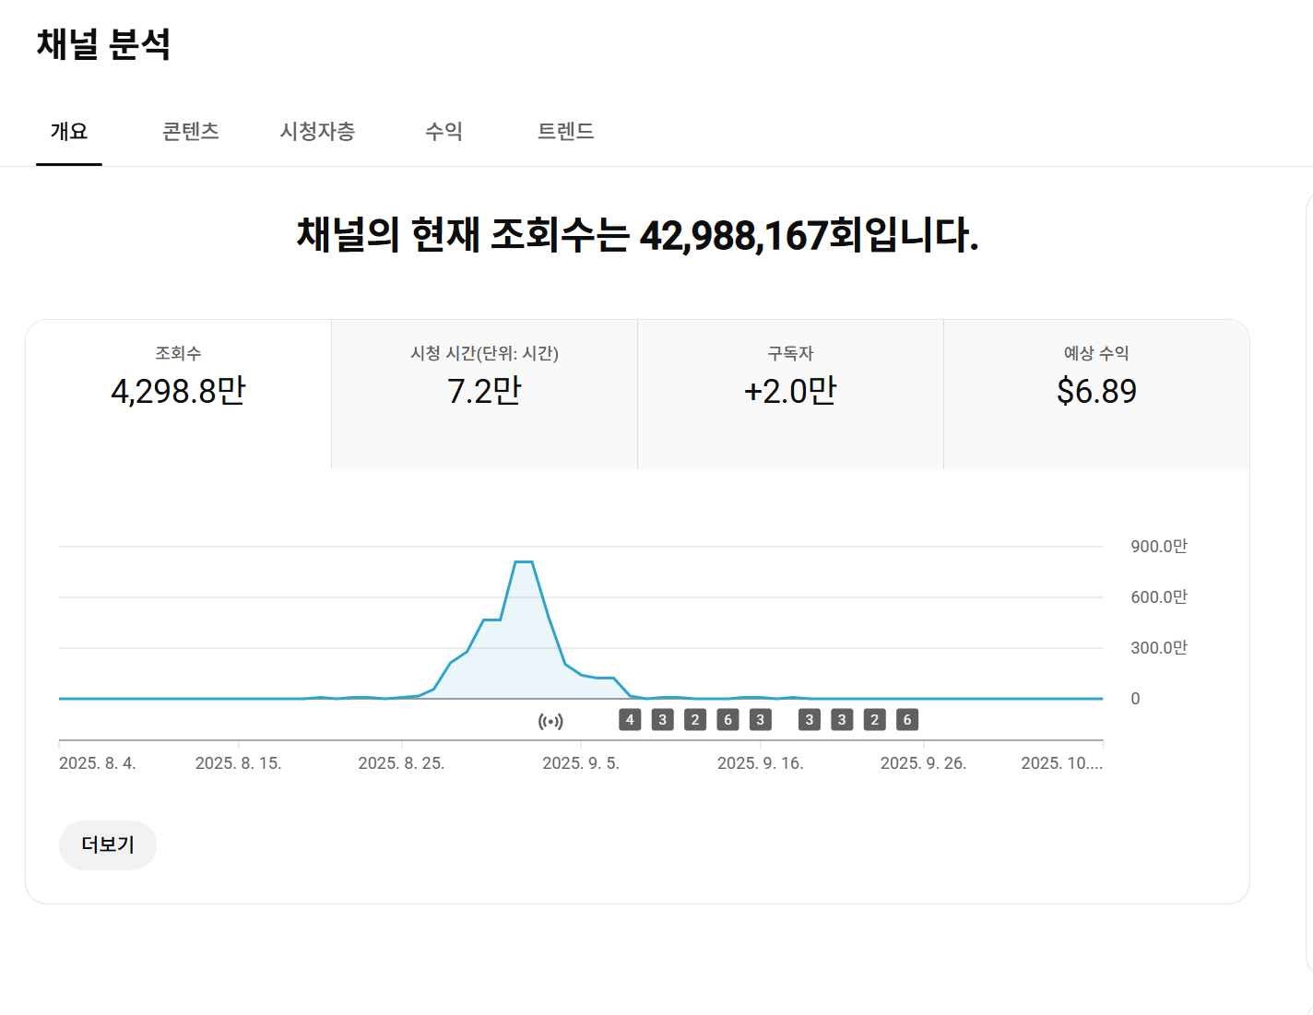Viewport: 1313px width, 1015px height.
Task: Open the 콘텐츠 tab
Action: [x=191, y=132]
